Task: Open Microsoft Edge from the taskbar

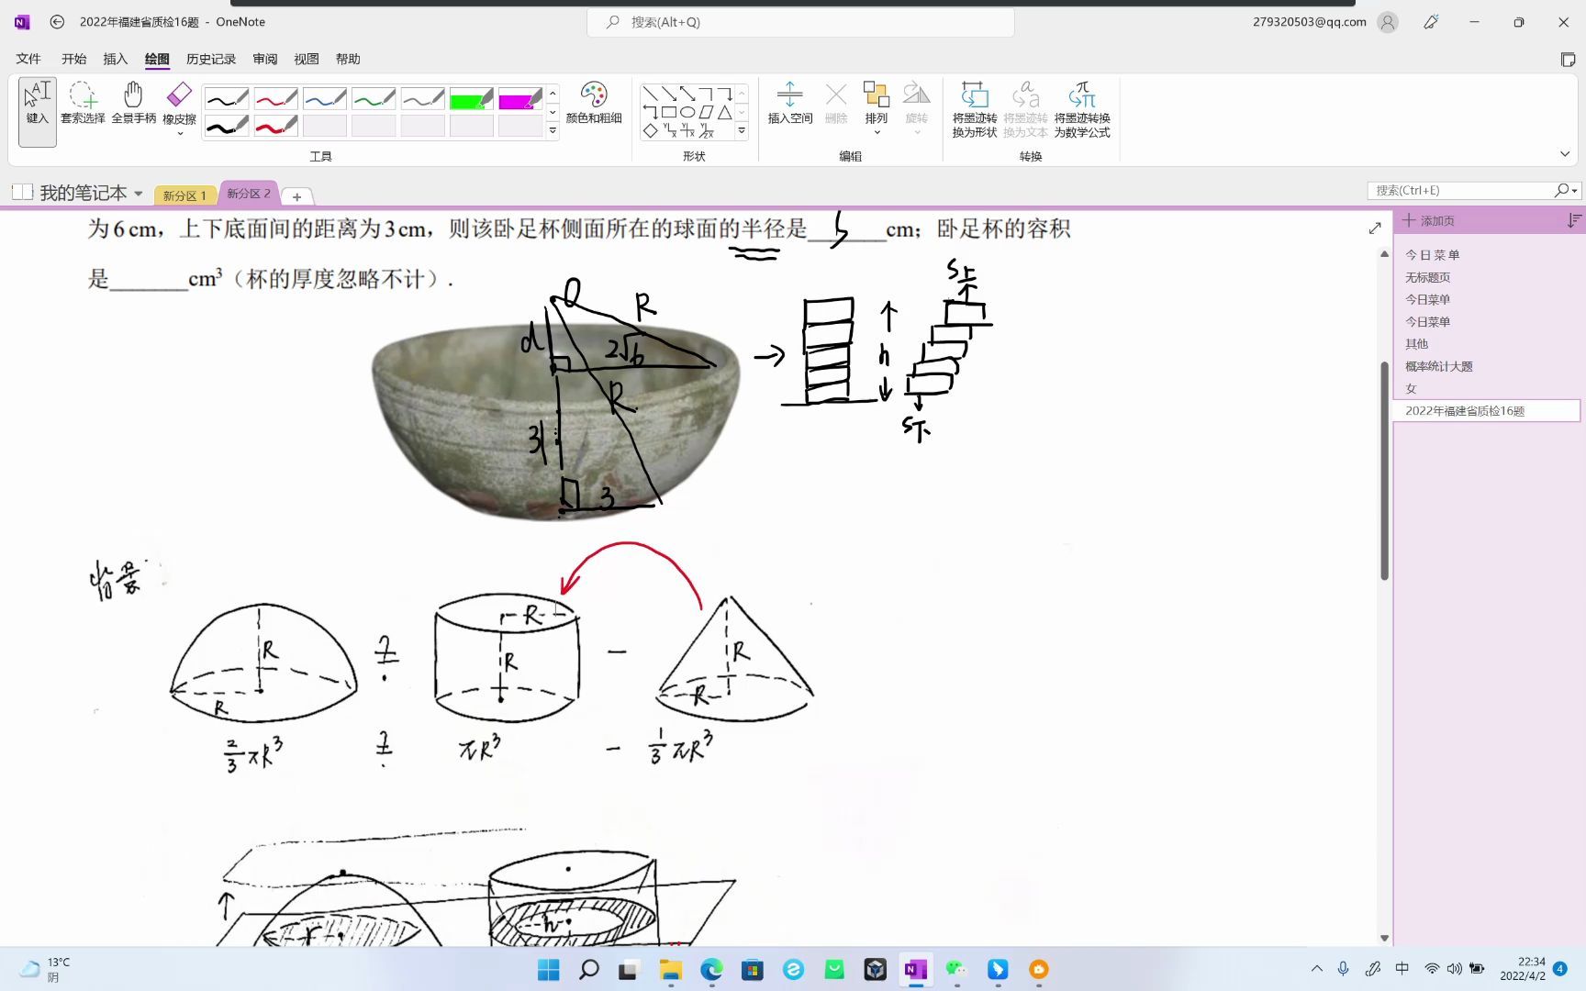Action: click(711, 969)
